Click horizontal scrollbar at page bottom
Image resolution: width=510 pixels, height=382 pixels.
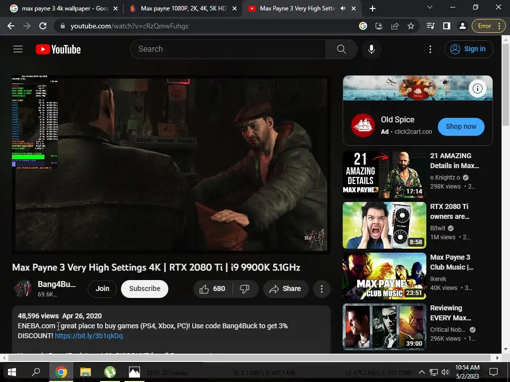(x=249, y=358)
